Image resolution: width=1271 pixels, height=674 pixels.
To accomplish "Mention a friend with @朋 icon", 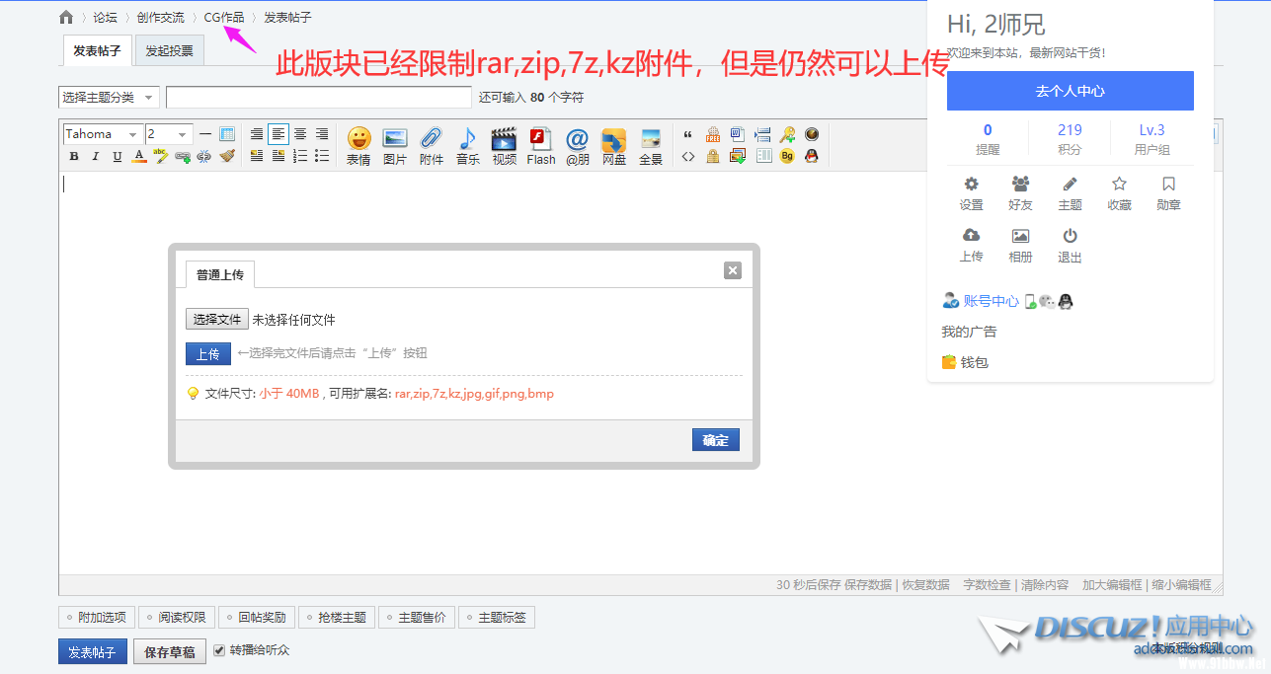I will [x=577, y=144].
